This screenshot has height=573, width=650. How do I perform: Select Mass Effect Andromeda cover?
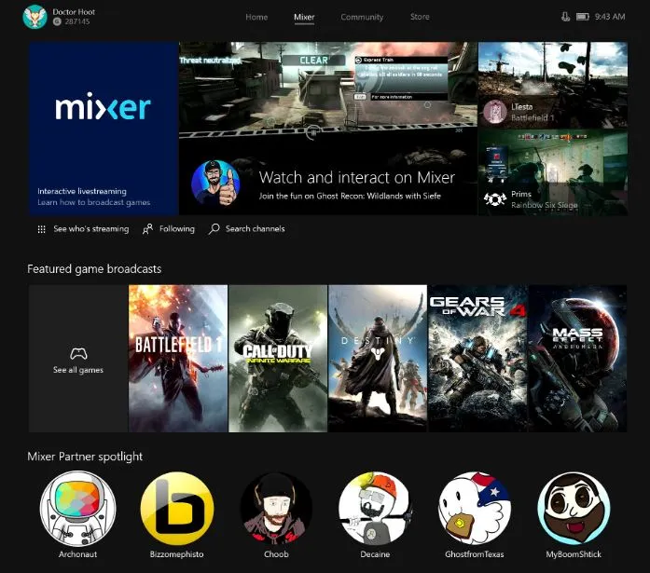pyautogui.click(x=577, y=359)
